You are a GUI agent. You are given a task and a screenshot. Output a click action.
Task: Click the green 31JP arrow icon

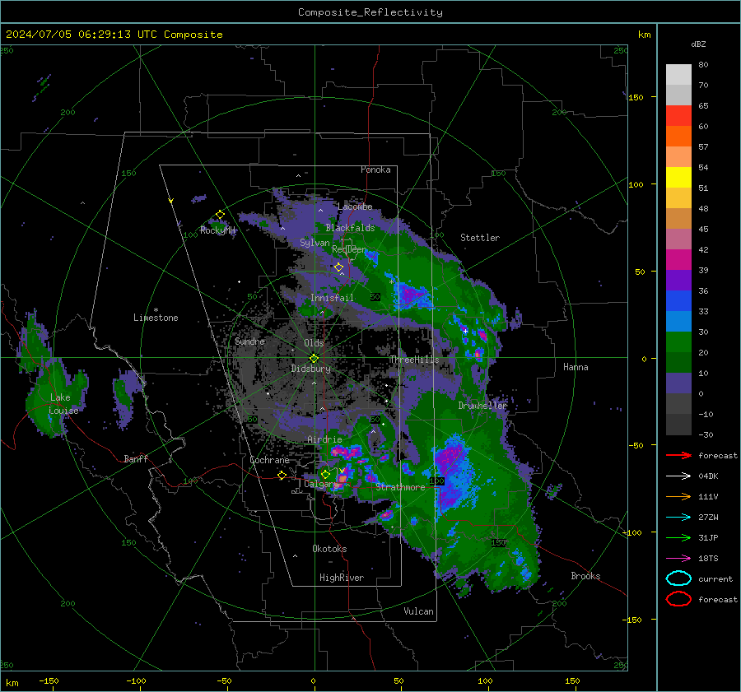(678, 537)
